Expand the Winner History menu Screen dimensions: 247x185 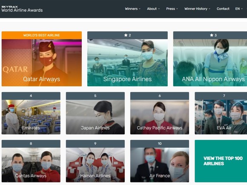(197, 9)
